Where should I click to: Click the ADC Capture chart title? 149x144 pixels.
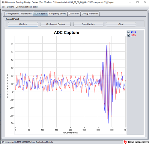click(x=67, y=33)
